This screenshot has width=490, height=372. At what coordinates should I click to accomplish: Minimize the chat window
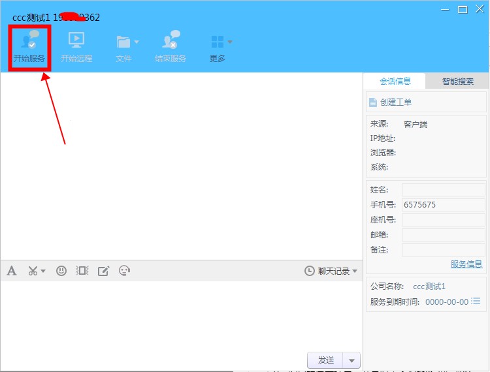[x=445, y=10]
